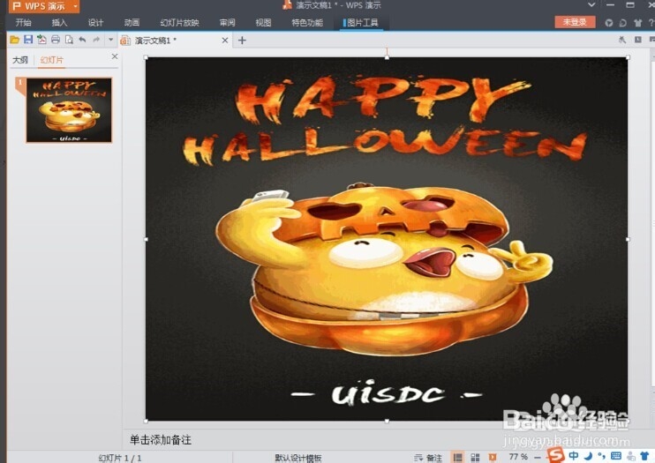This screenshot has width=655, height=463.
Task: Switch to slide sorter view
Action: [476, 458]
